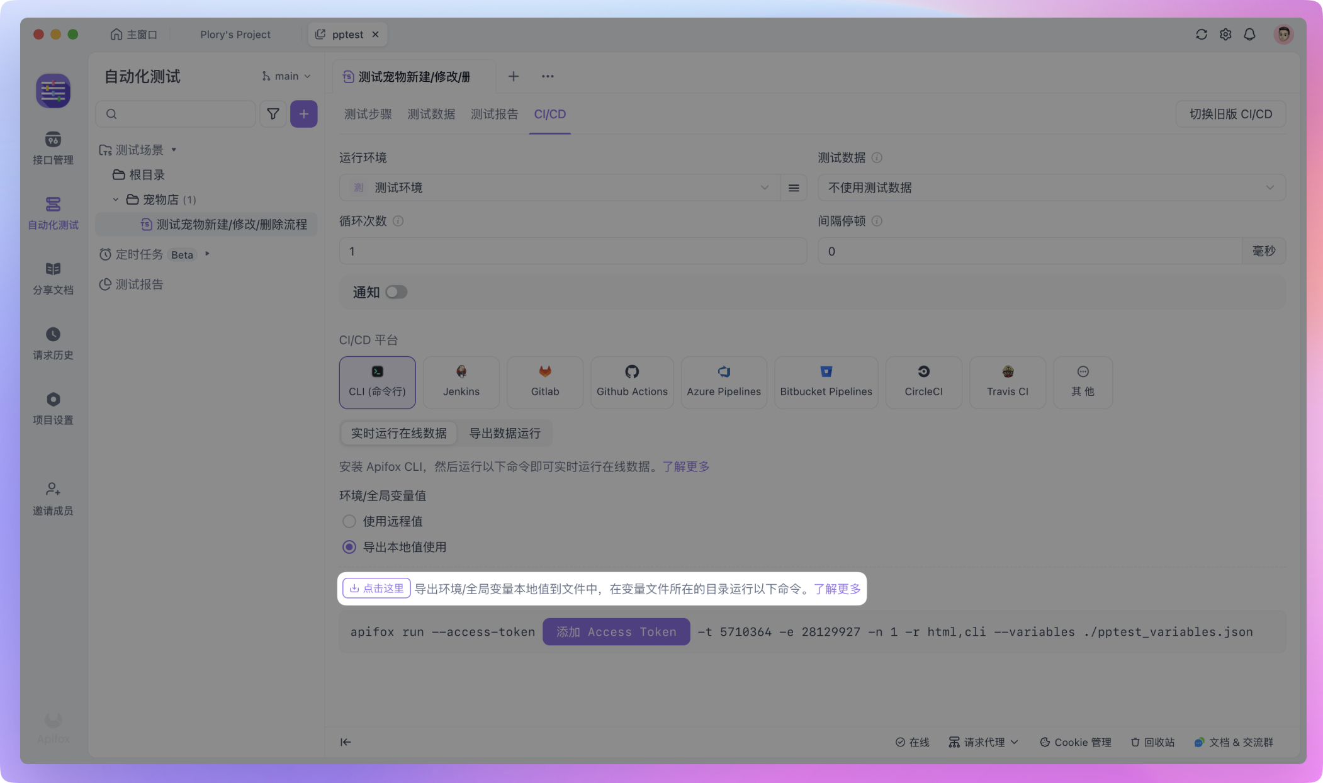This screenshot has width=1323, height=783.
Task: Open the notifications bell icon
Action: coord(1249,35)
